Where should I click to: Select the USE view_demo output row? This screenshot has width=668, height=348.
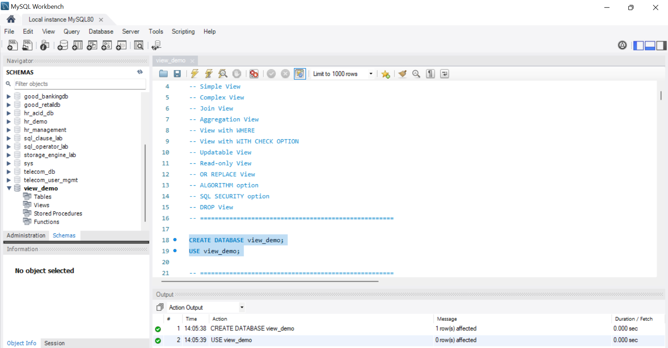click(x=409, y=340)
